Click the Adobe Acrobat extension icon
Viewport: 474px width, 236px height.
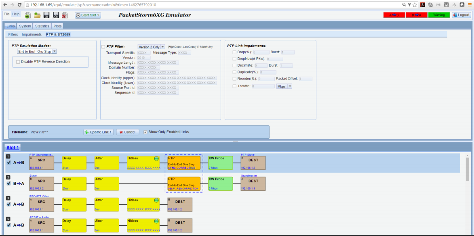pos(423,5)
